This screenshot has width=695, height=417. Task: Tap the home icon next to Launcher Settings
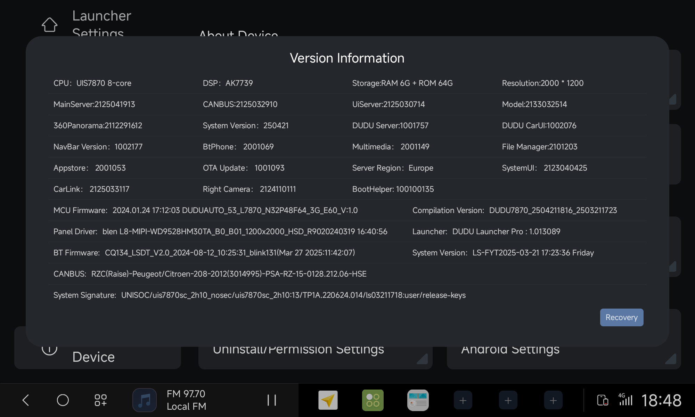[49, 25]
